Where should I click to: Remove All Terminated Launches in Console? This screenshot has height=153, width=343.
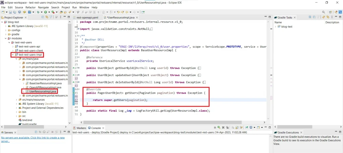227,128
